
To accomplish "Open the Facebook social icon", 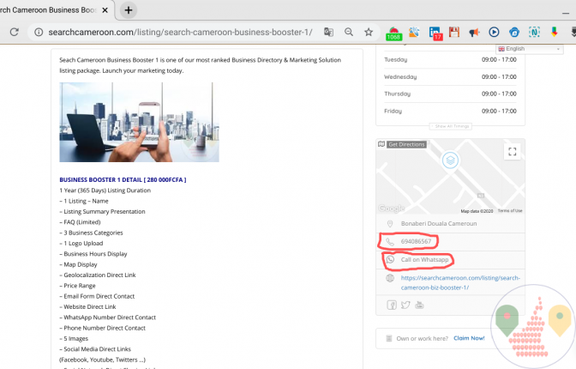I will pyautogui.click(x=392, y=305).
